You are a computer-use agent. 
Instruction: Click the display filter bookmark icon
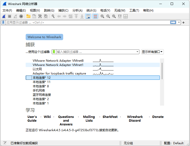pyautogui.click(x=3, y=23)
